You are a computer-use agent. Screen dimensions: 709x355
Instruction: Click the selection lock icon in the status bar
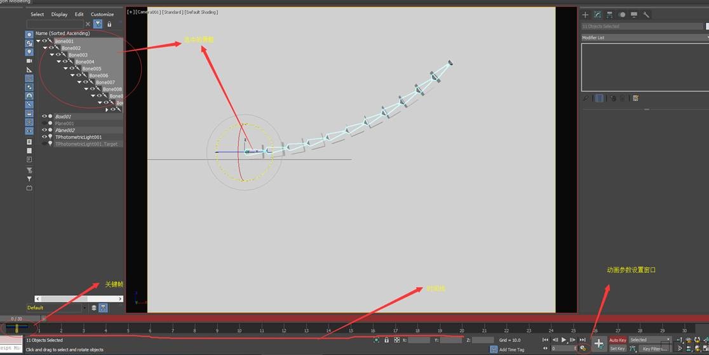click(386, 340)
